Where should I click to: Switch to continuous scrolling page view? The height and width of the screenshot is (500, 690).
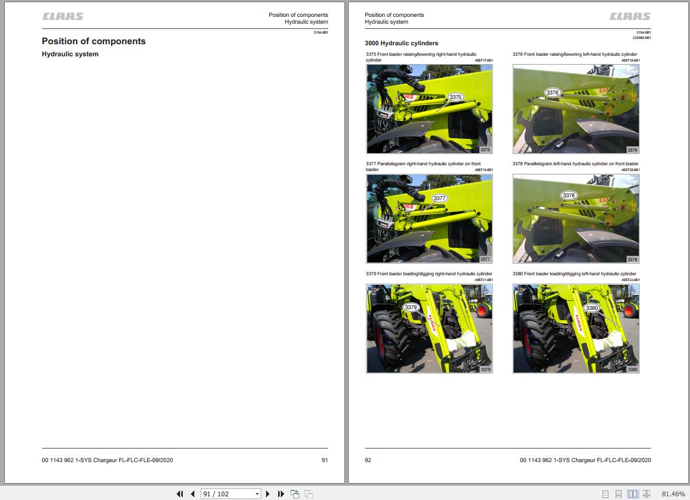(619, 494)
